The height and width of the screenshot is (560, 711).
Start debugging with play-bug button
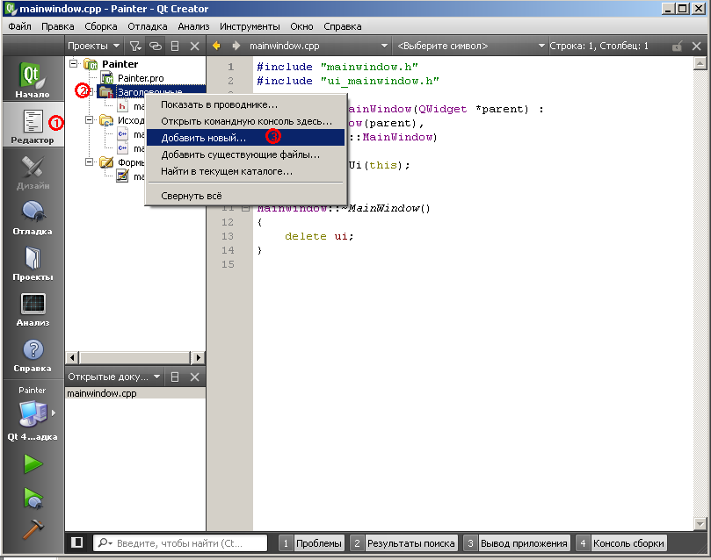tap(33, 498)
